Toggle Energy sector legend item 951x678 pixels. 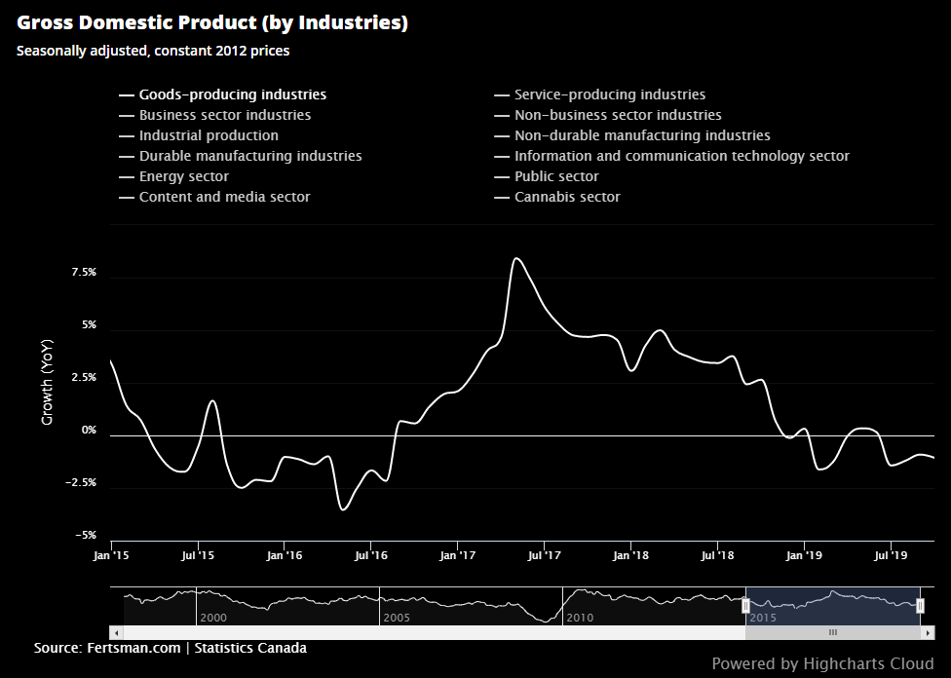(x=174, y=177)
